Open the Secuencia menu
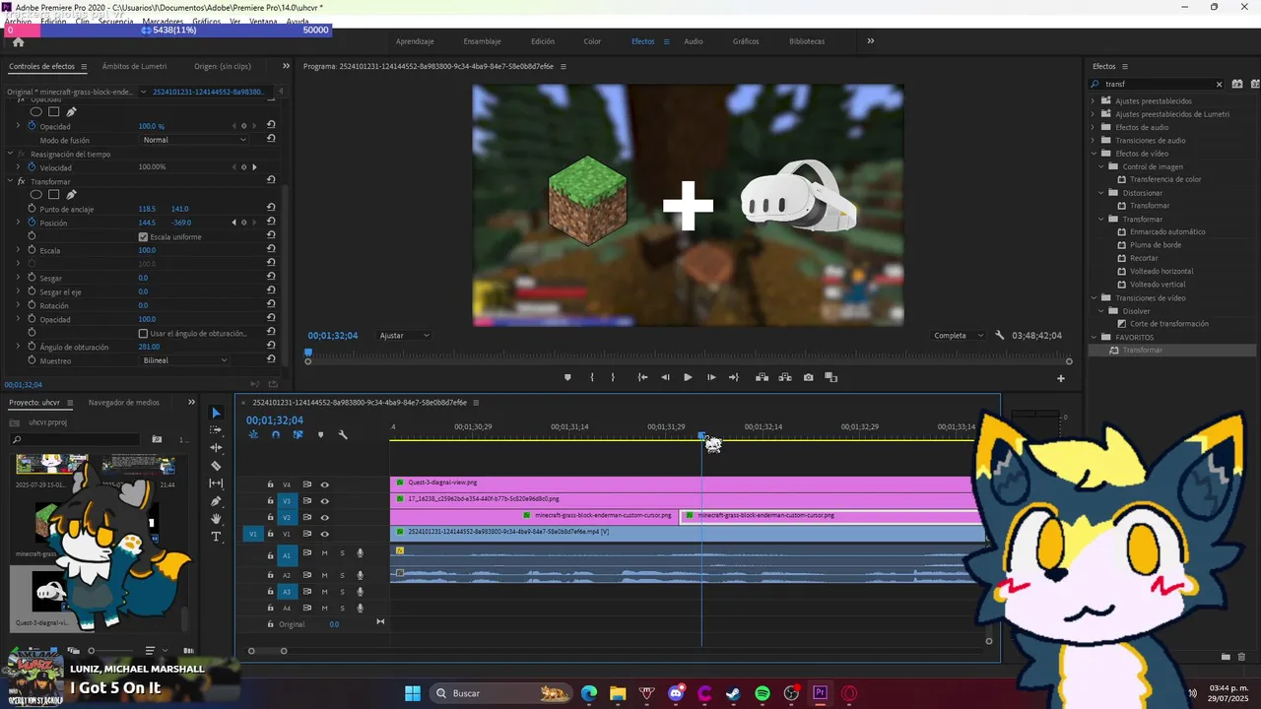This screenshot has width=1261, height=709. (x=115, y=21)
